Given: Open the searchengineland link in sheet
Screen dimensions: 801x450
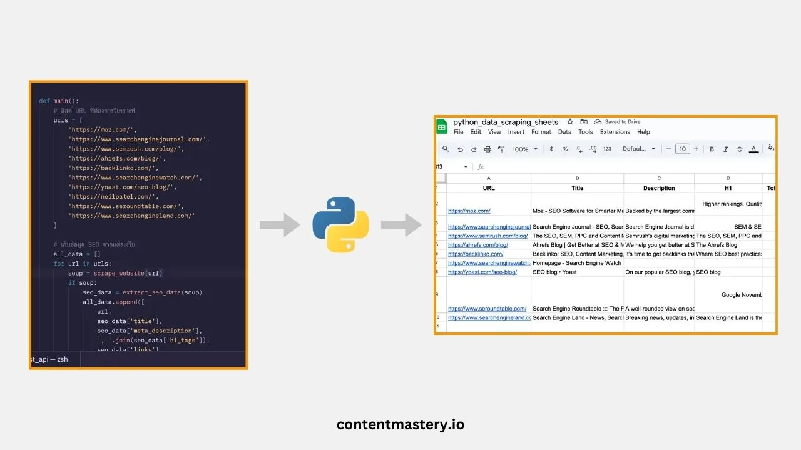Looking at the screenshot, I should tap(489, 317).
